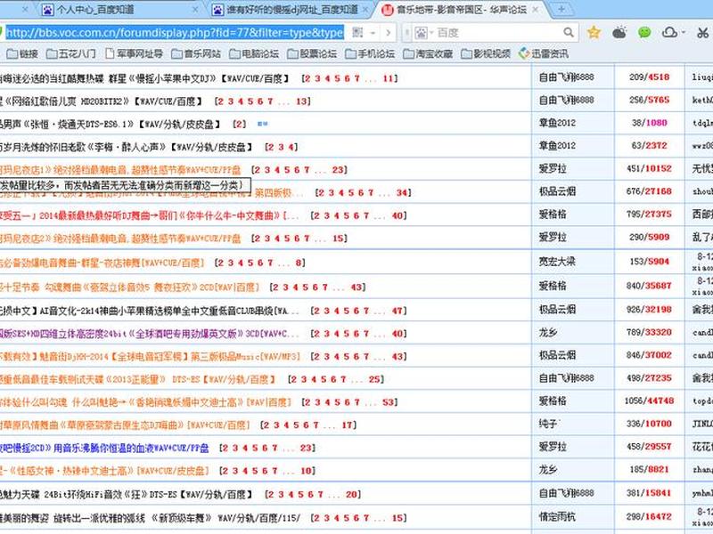Screen dimensions: 713x534
Task: Open author 纯子 profile
Action: [548, 425]
